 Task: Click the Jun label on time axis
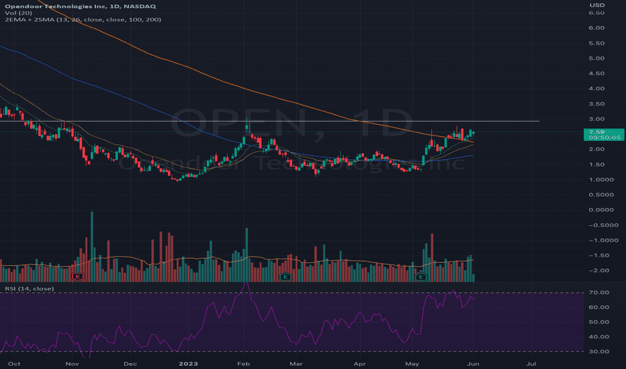click(473, 364)
